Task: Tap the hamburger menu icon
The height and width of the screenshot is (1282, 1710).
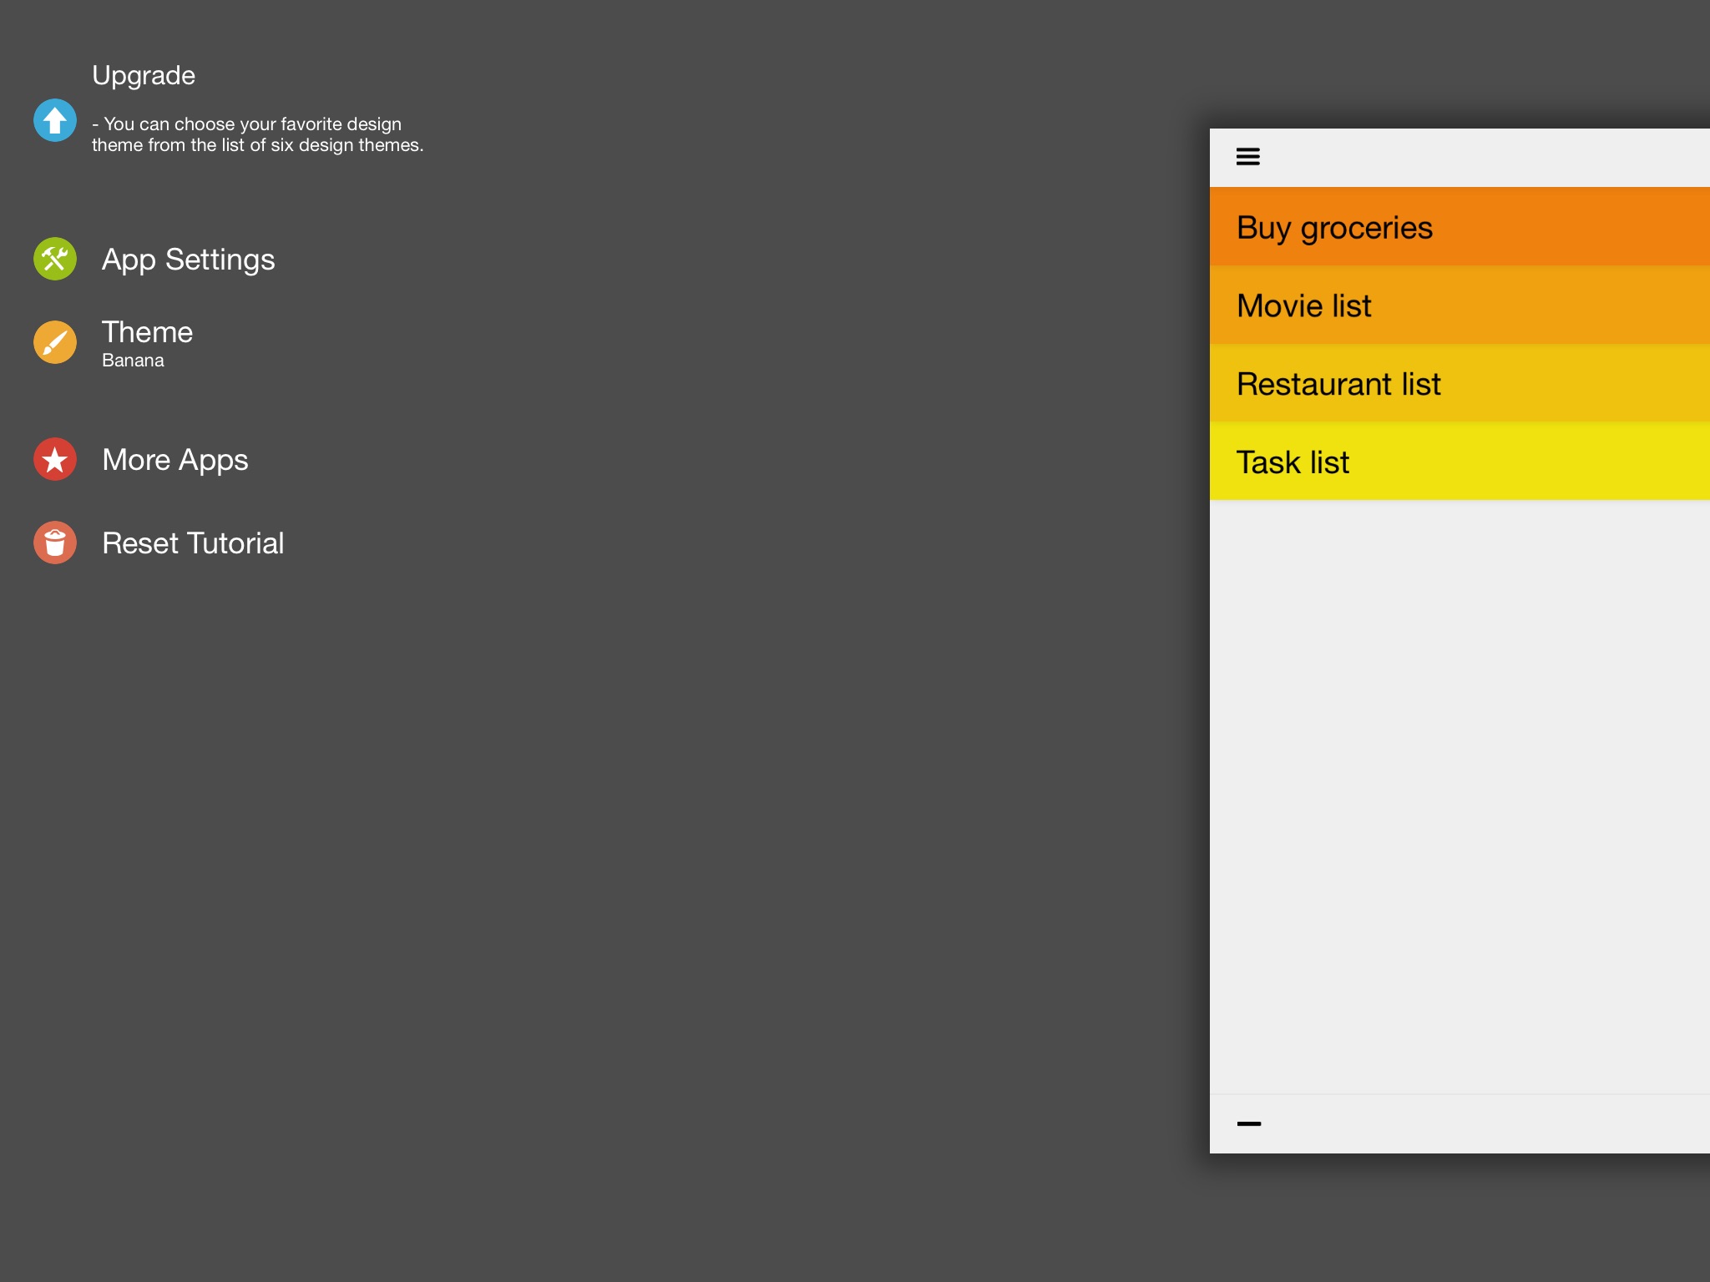Action: (x=1247, y=157)
